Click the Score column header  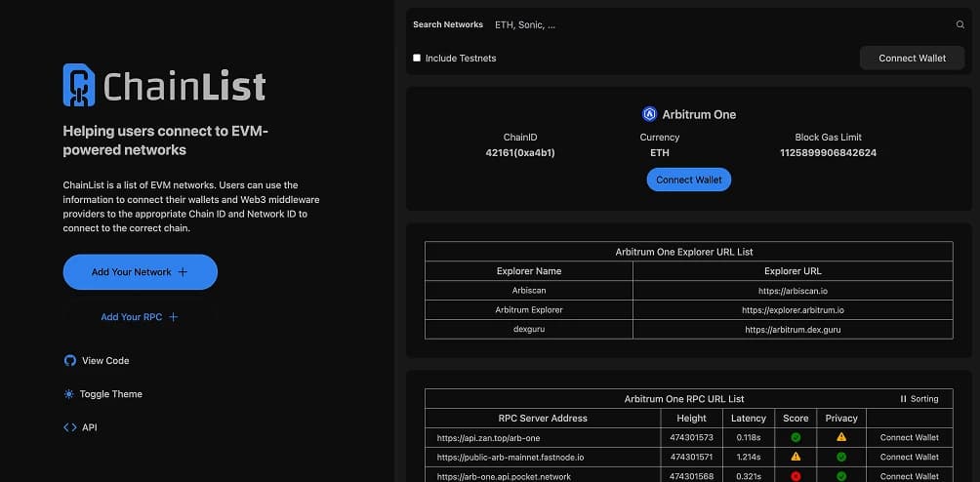click(x=795, y=419)
